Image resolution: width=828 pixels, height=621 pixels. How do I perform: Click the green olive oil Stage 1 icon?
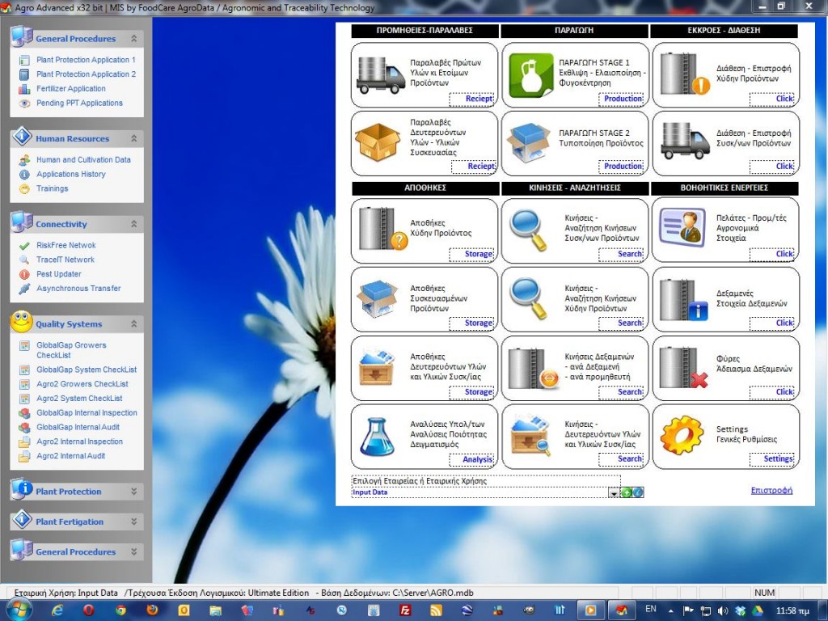point(530,75)
